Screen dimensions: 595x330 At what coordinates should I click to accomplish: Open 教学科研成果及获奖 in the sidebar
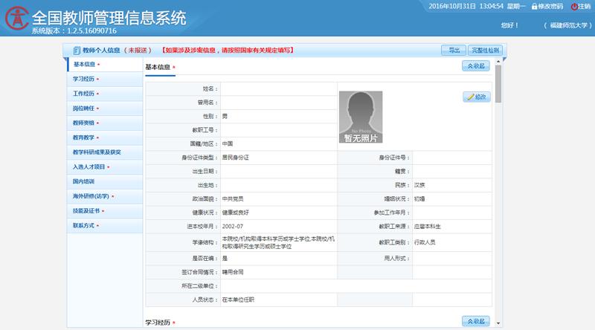(x=105, y=152)
